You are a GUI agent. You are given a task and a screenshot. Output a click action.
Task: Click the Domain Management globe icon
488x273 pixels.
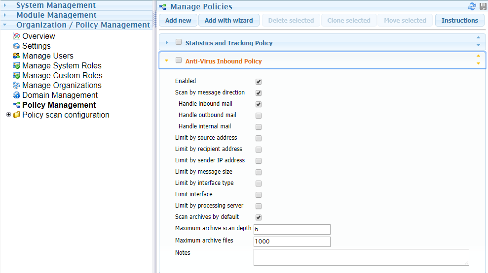tap(16, 95)
